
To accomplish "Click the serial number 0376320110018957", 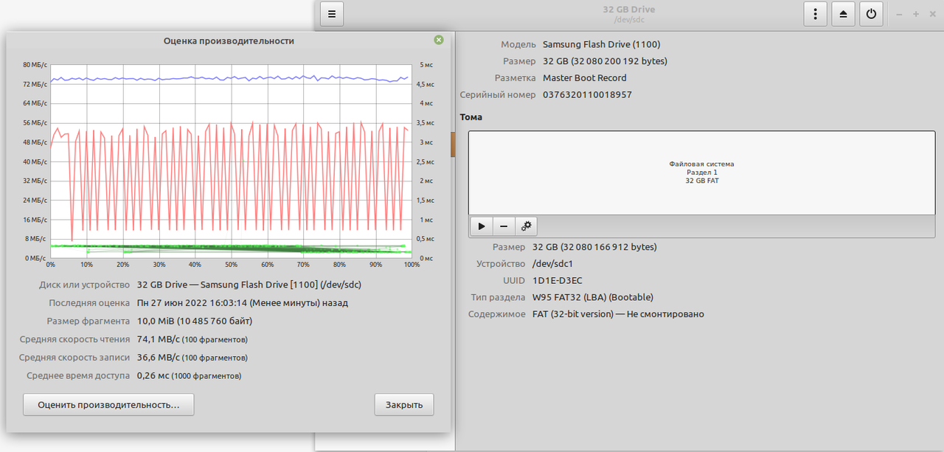I will tap(587, 94).
